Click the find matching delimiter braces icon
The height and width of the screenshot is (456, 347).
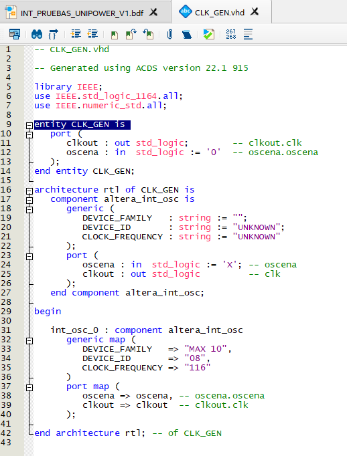pyautogui.click(x=54, y=34)
